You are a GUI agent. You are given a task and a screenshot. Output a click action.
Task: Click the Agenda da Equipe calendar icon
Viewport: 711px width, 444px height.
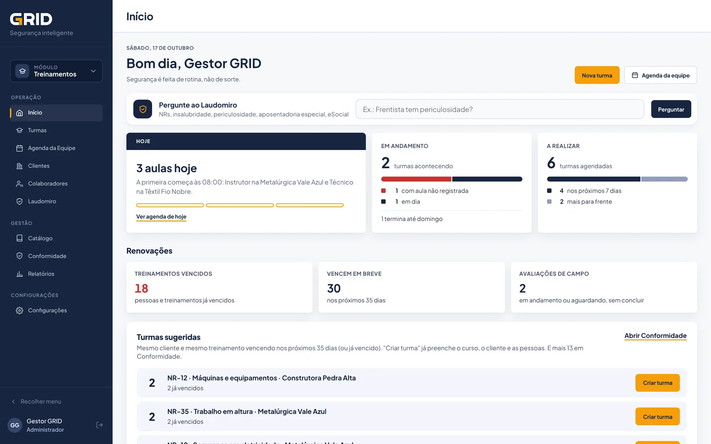[x=20, y=148]
